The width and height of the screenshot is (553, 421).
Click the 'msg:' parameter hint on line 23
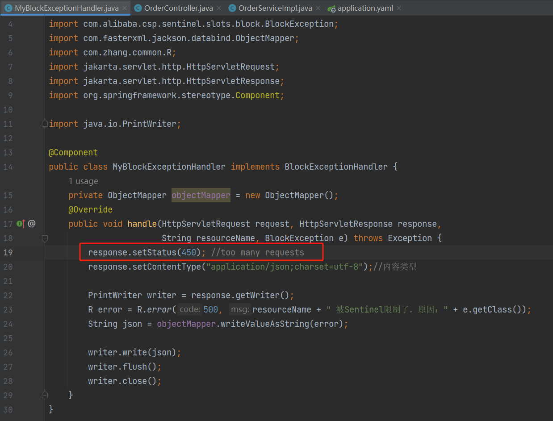click(240, 309)
